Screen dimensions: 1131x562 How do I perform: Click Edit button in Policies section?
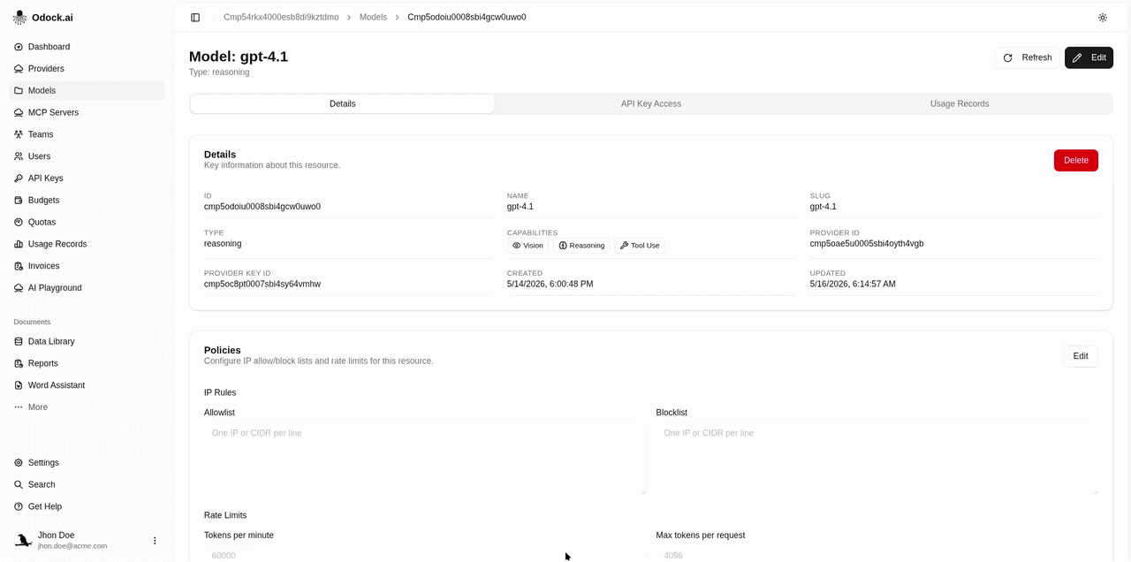(x=1081, y=356)
